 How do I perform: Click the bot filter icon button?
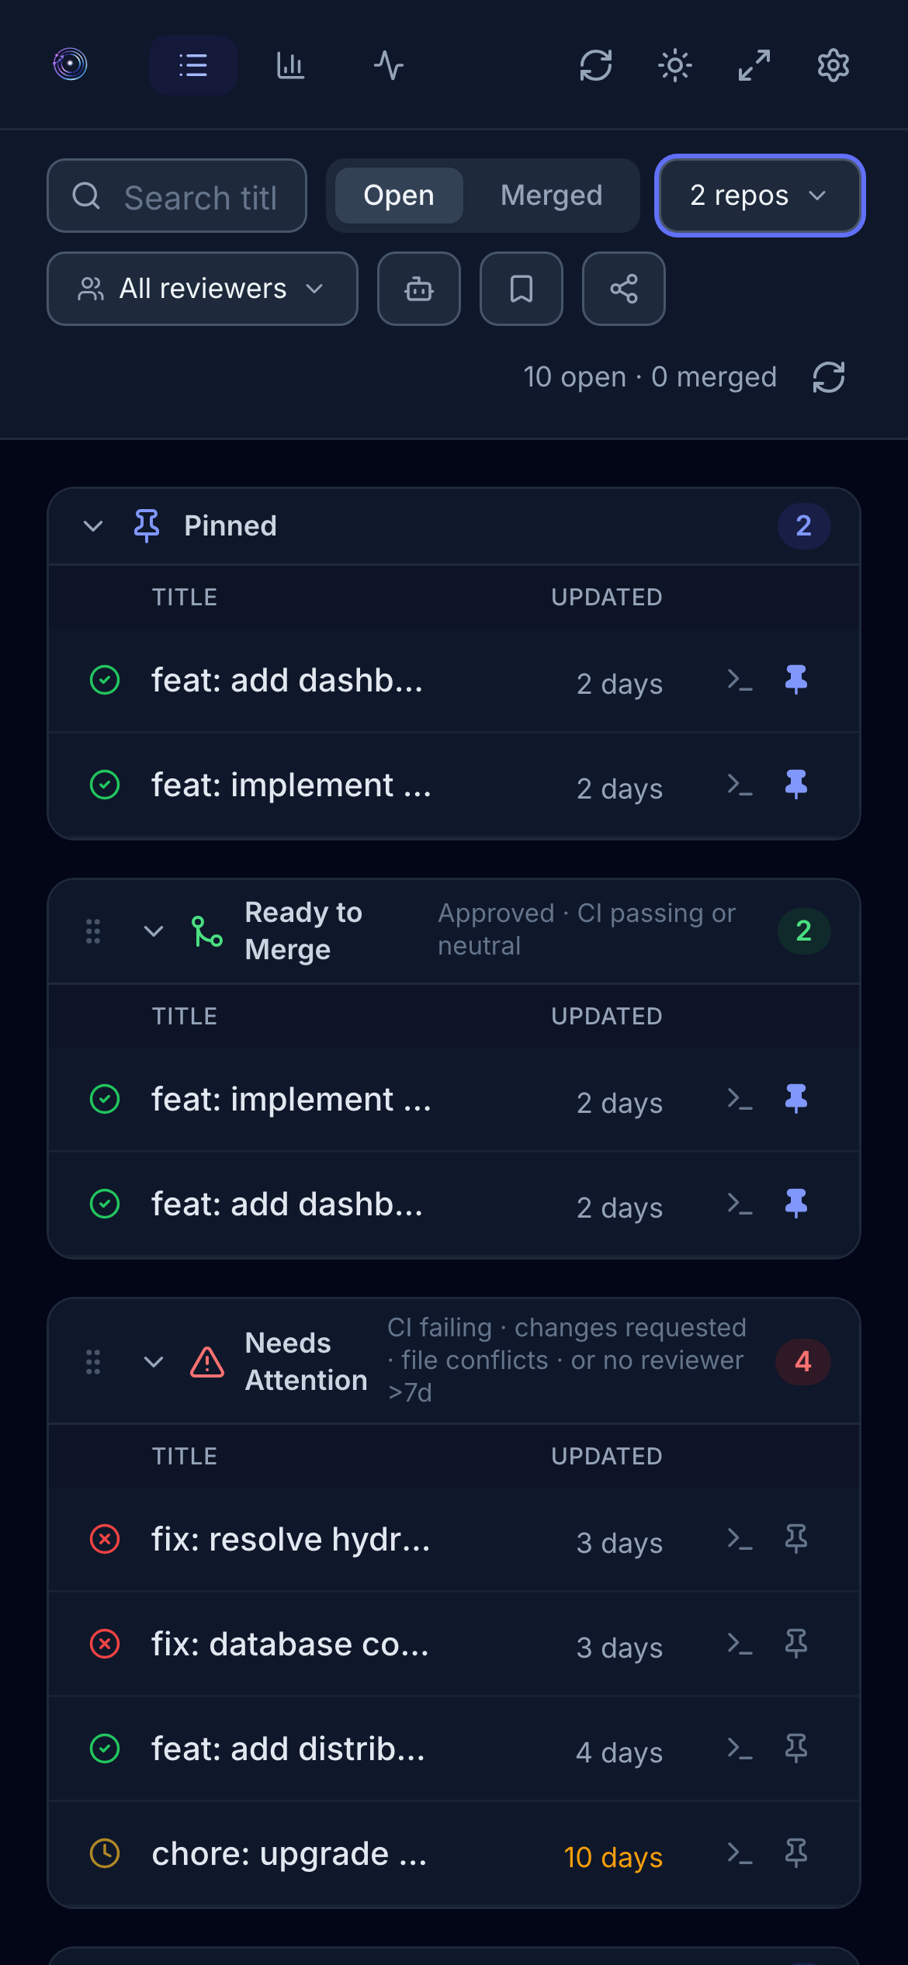click(x=419, y=289)
